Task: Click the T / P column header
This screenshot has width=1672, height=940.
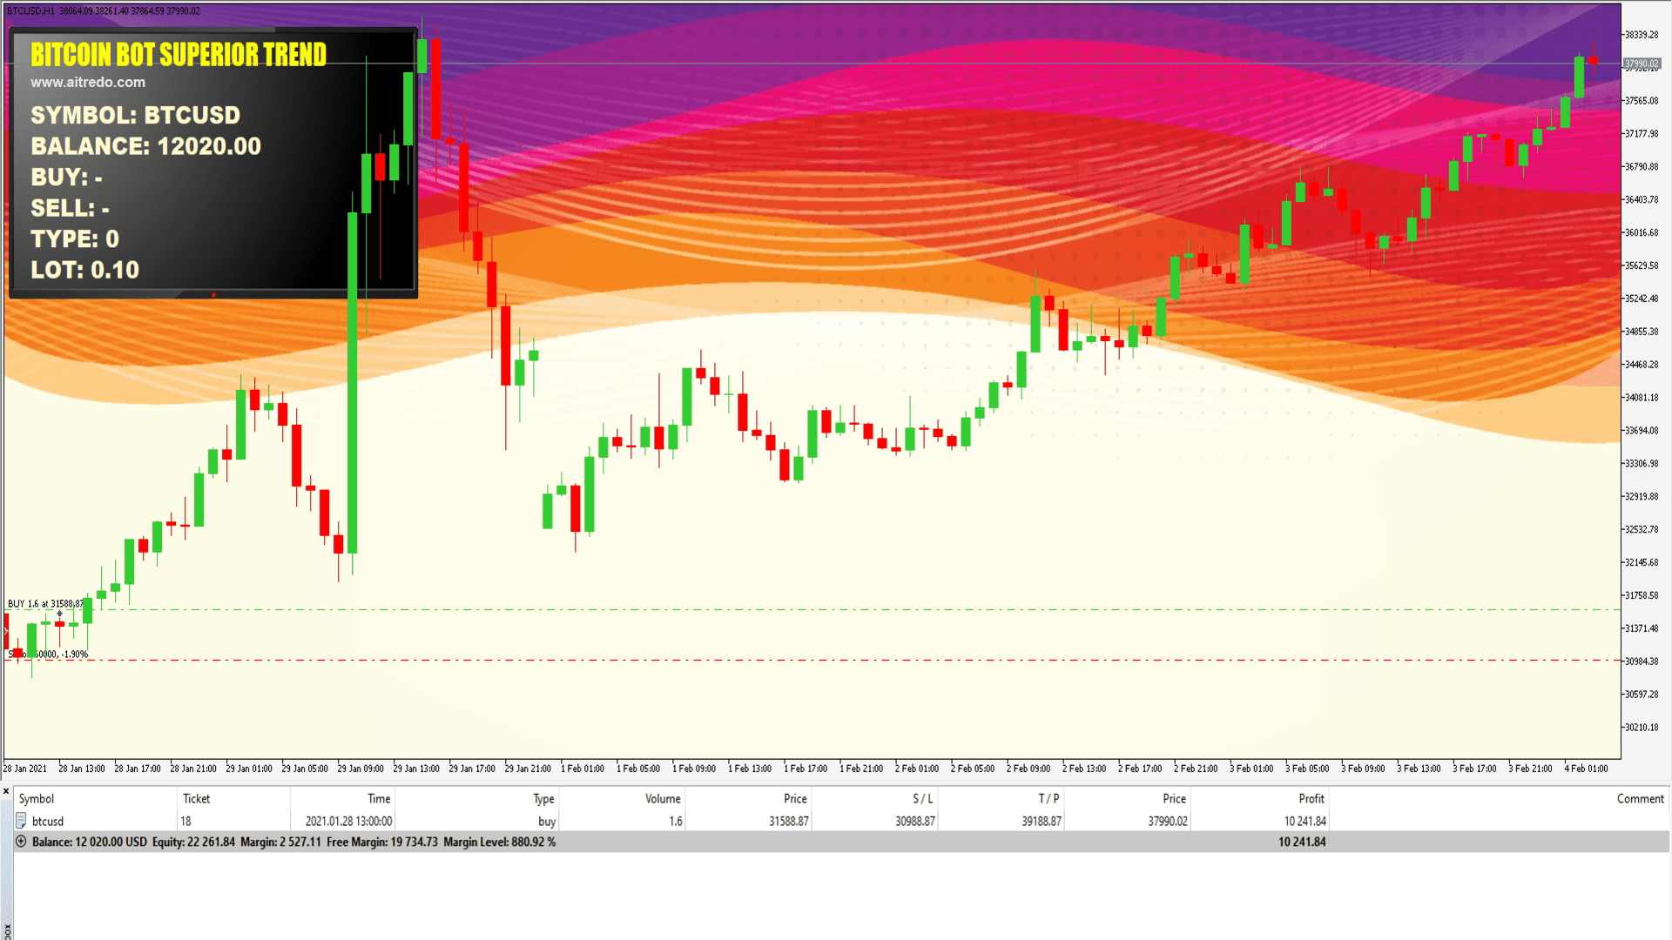Action: pos(1048,798)
